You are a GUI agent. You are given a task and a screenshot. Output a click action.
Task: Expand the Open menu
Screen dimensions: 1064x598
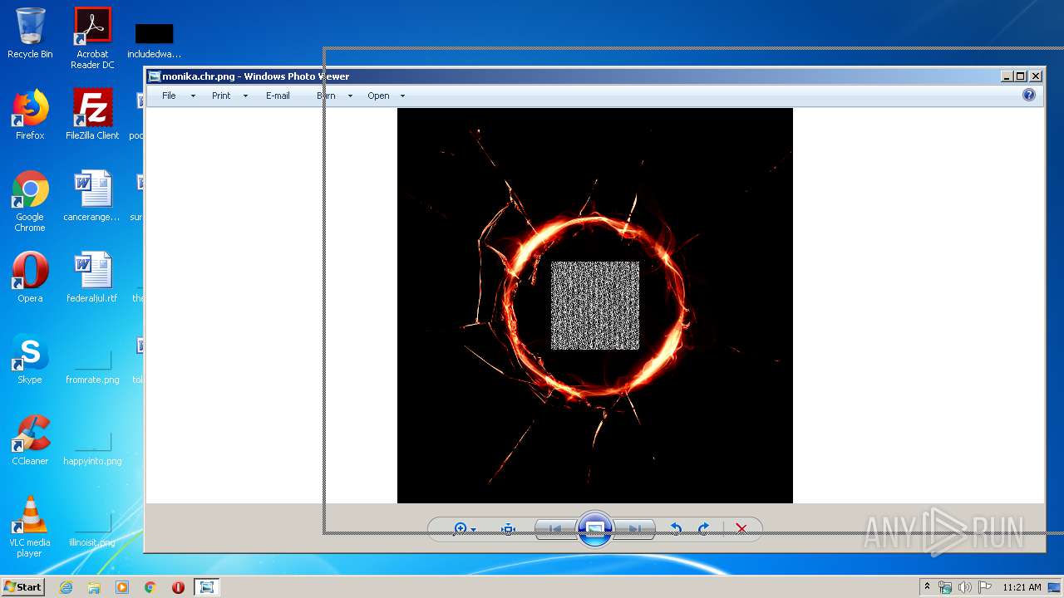click(x=378, y=96)
